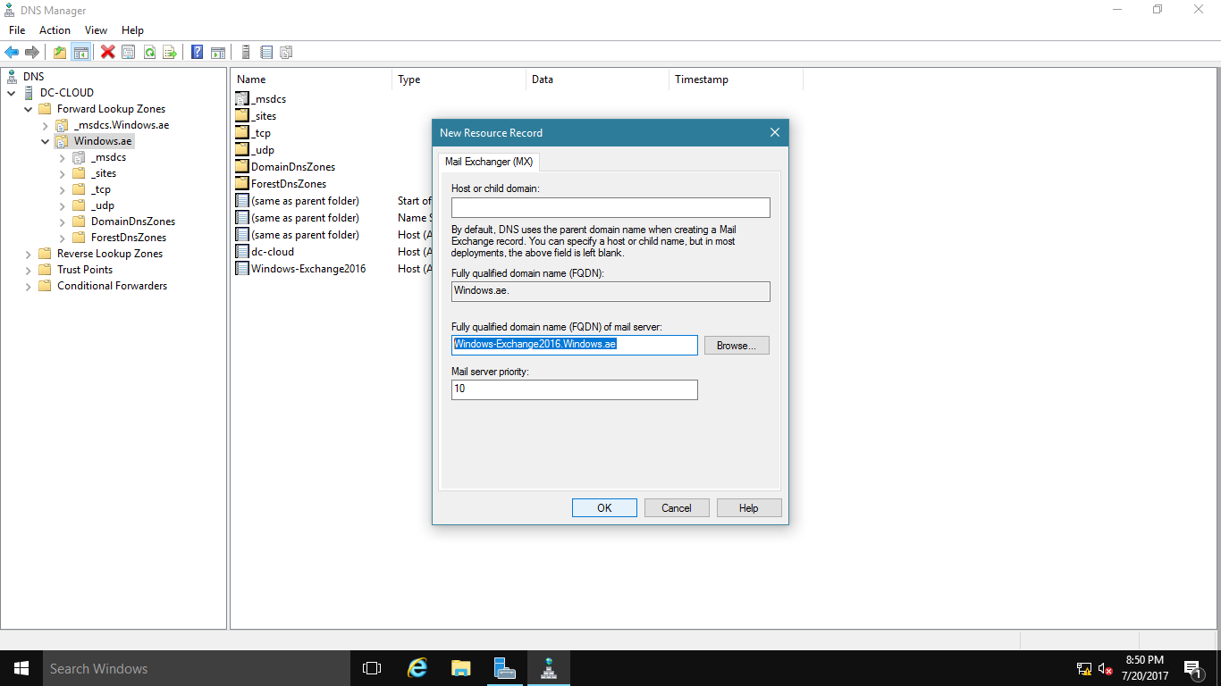Click the gray Forward arrow in toolbar

[x=32, y=53]
